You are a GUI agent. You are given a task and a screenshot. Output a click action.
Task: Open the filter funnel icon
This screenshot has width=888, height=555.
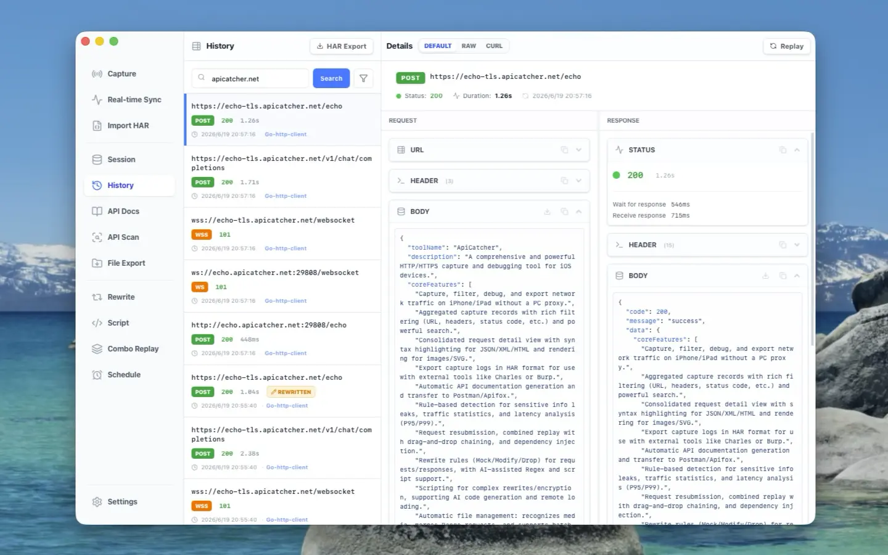tap(364, 78)
